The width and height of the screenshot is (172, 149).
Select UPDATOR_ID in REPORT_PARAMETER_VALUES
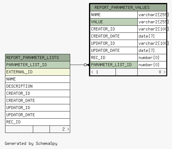(x=114, y=43)
